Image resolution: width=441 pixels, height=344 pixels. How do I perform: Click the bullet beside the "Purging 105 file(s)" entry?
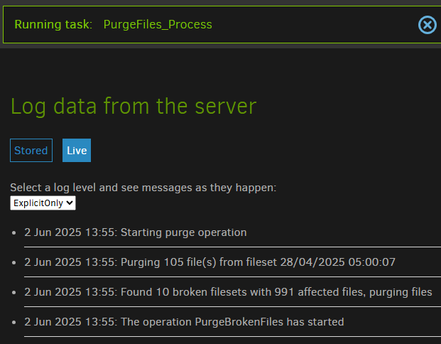(x=13, y=263)
